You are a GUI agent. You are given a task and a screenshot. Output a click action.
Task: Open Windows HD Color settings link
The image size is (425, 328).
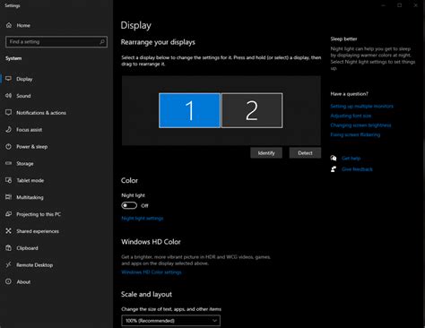coord(152,272)
